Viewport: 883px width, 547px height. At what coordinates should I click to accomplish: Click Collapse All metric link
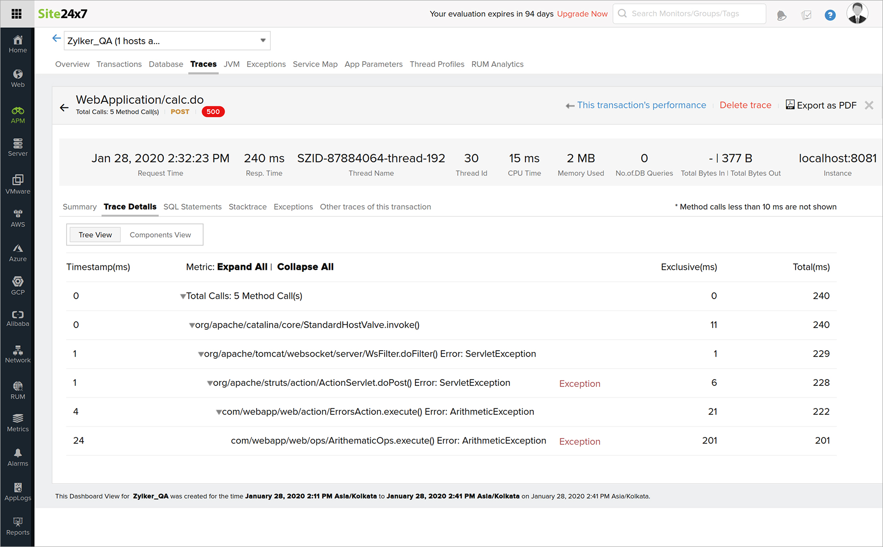[x=305, y=267]
